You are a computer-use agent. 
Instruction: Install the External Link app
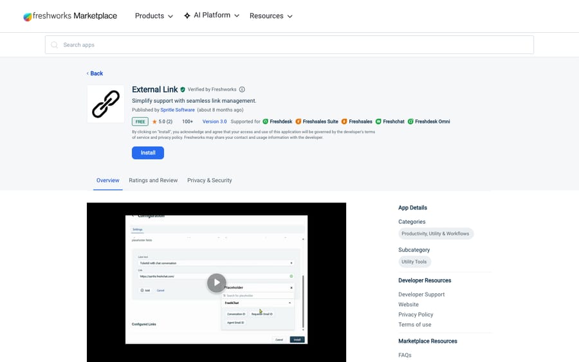click(x=148, y=153)
